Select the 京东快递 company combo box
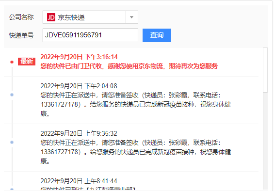This screenshot has height=191, width=274. (90, 17)
